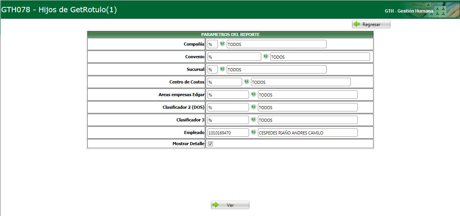Click the Centro de Costos label
The image size is (460, 216).
187,82
